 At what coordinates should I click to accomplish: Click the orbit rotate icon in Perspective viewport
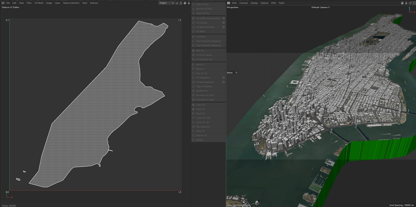tap(410, 3)
